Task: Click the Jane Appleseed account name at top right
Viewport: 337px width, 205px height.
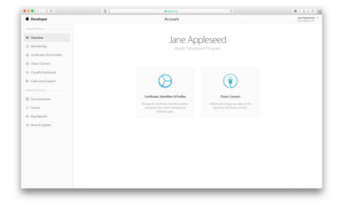Action: pos(306,18)
